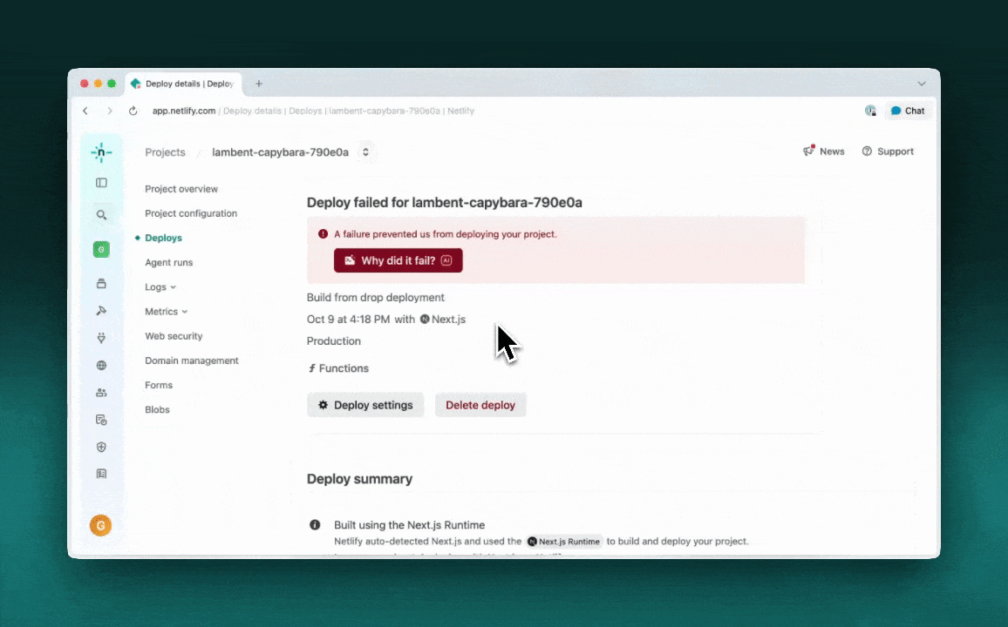1008x627 pixels.
Task: Click the question mark Support icon
Action: (868, 152)
